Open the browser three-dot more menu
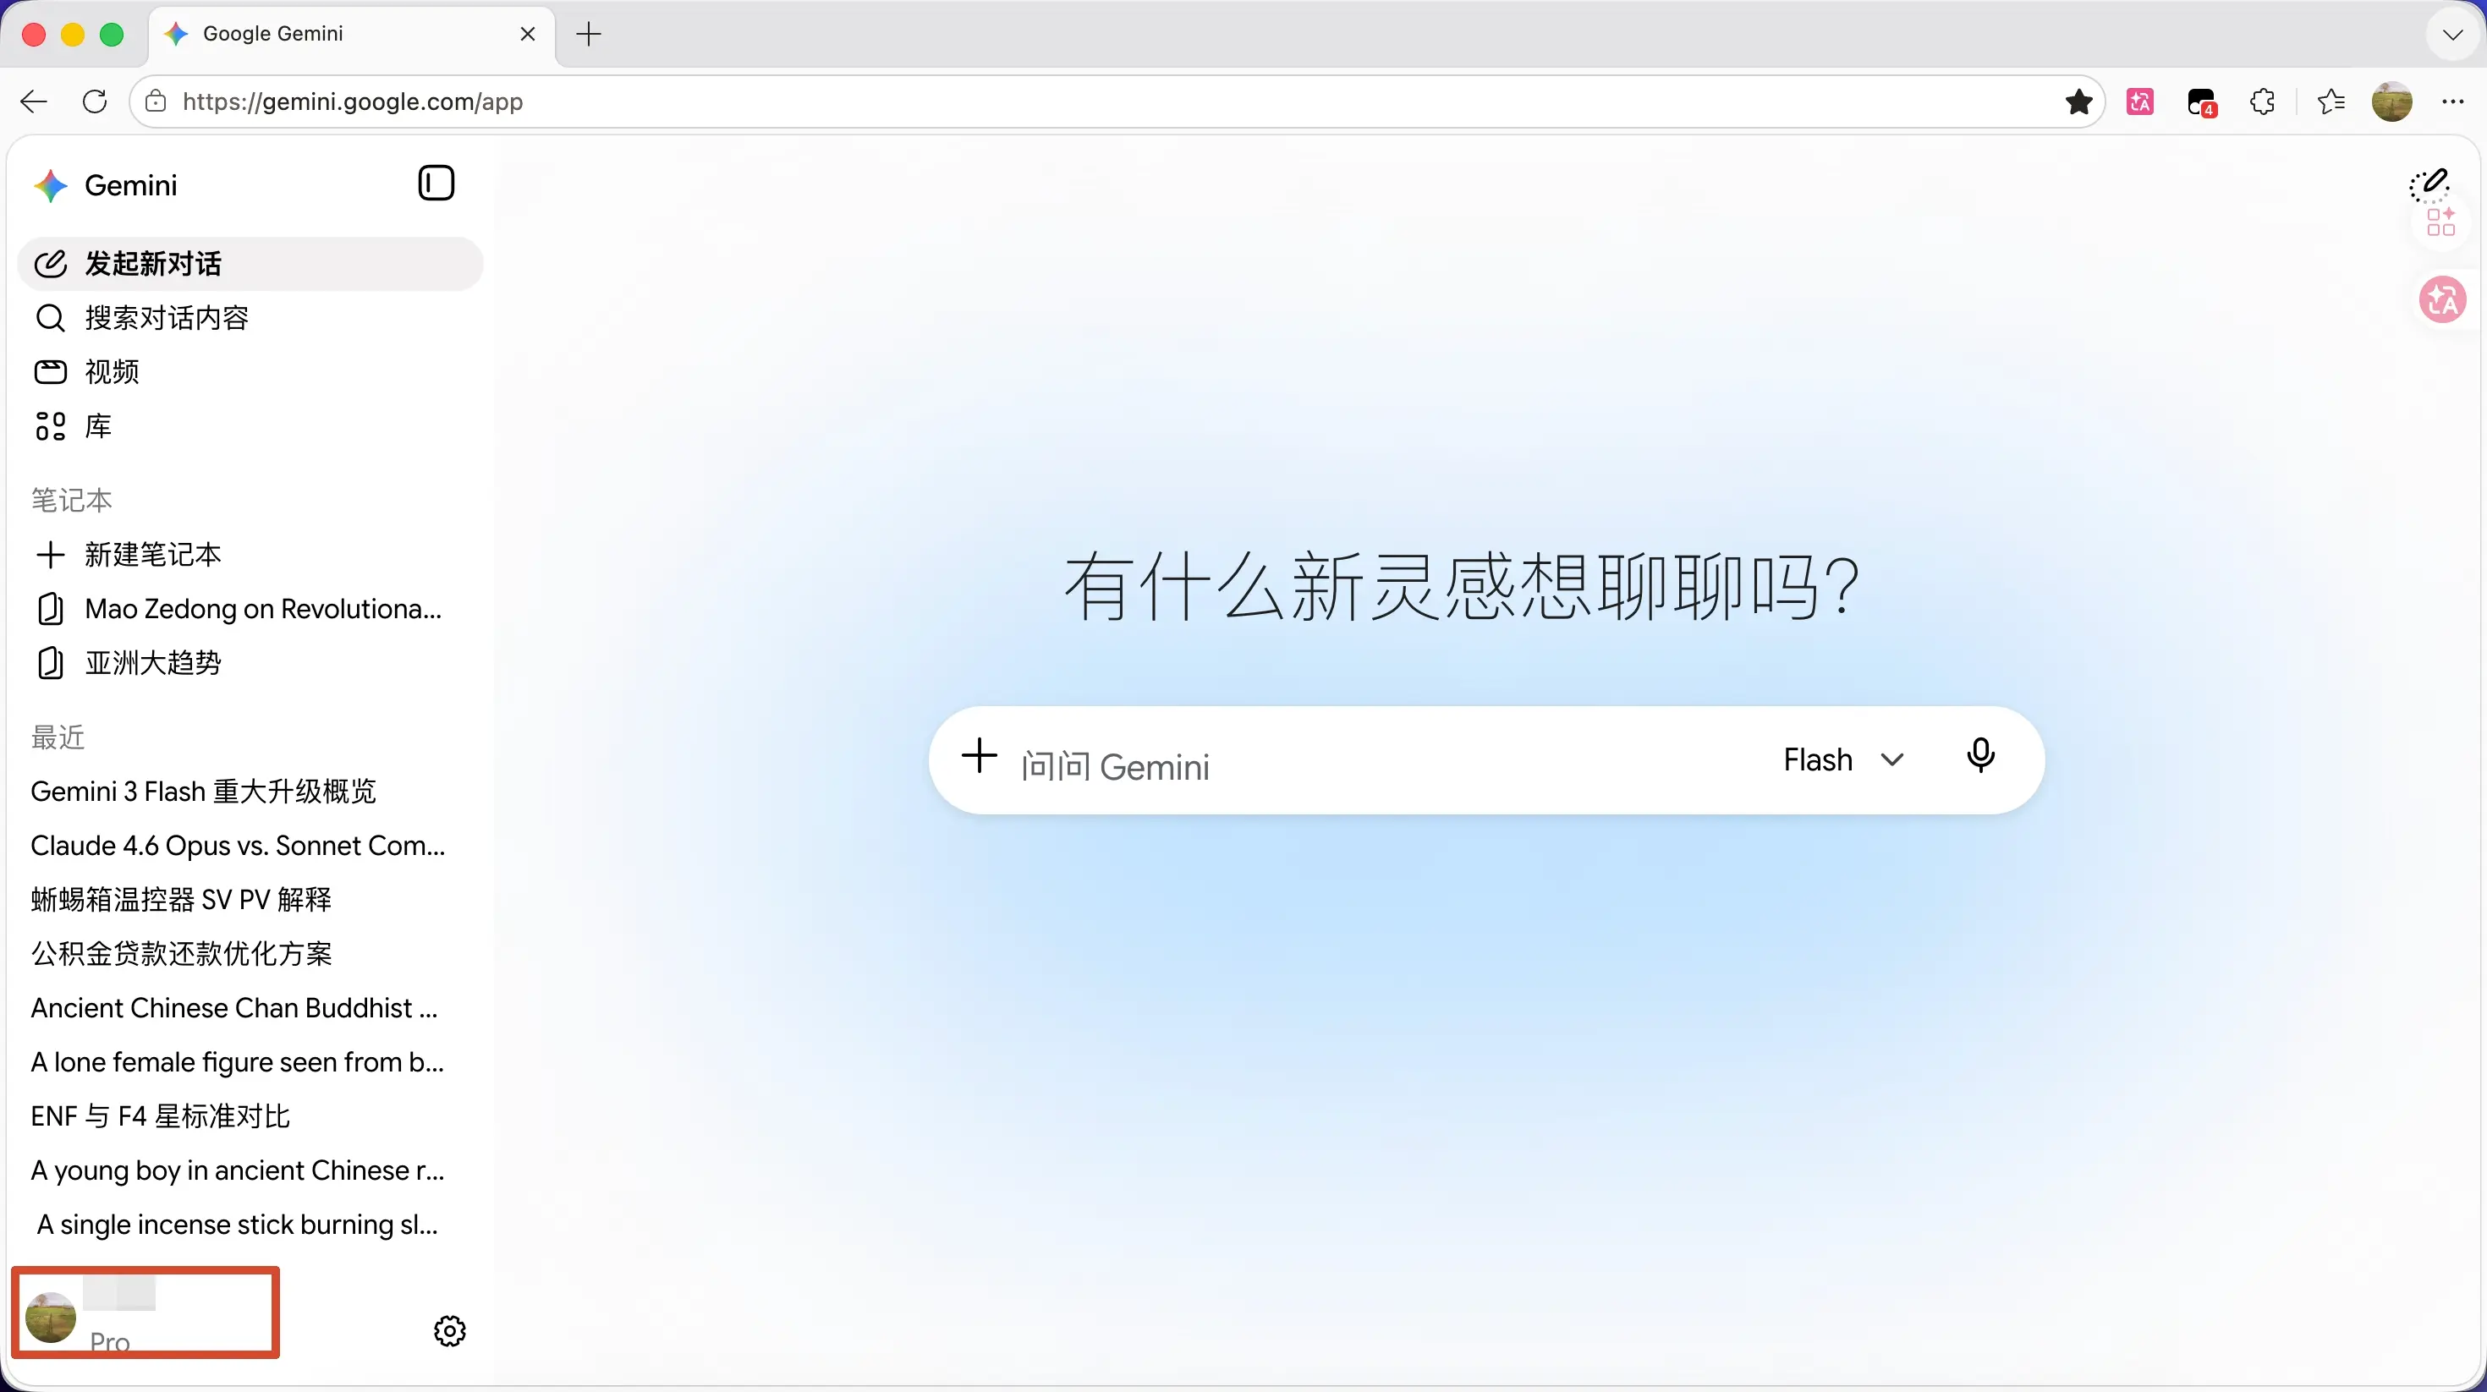This screenshot has height=1392, width=2487. tap(2452, 101)
